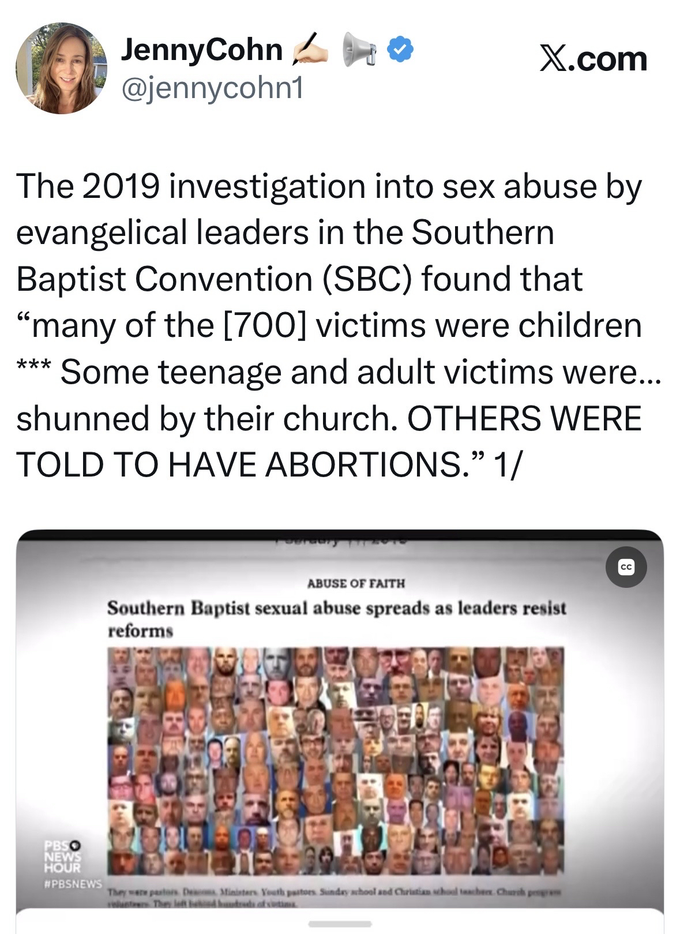The image size is (680, 934).
Task: Open JennyCohn's profile avatar photo
Action: pyautogui.click(x=62, y=68)
